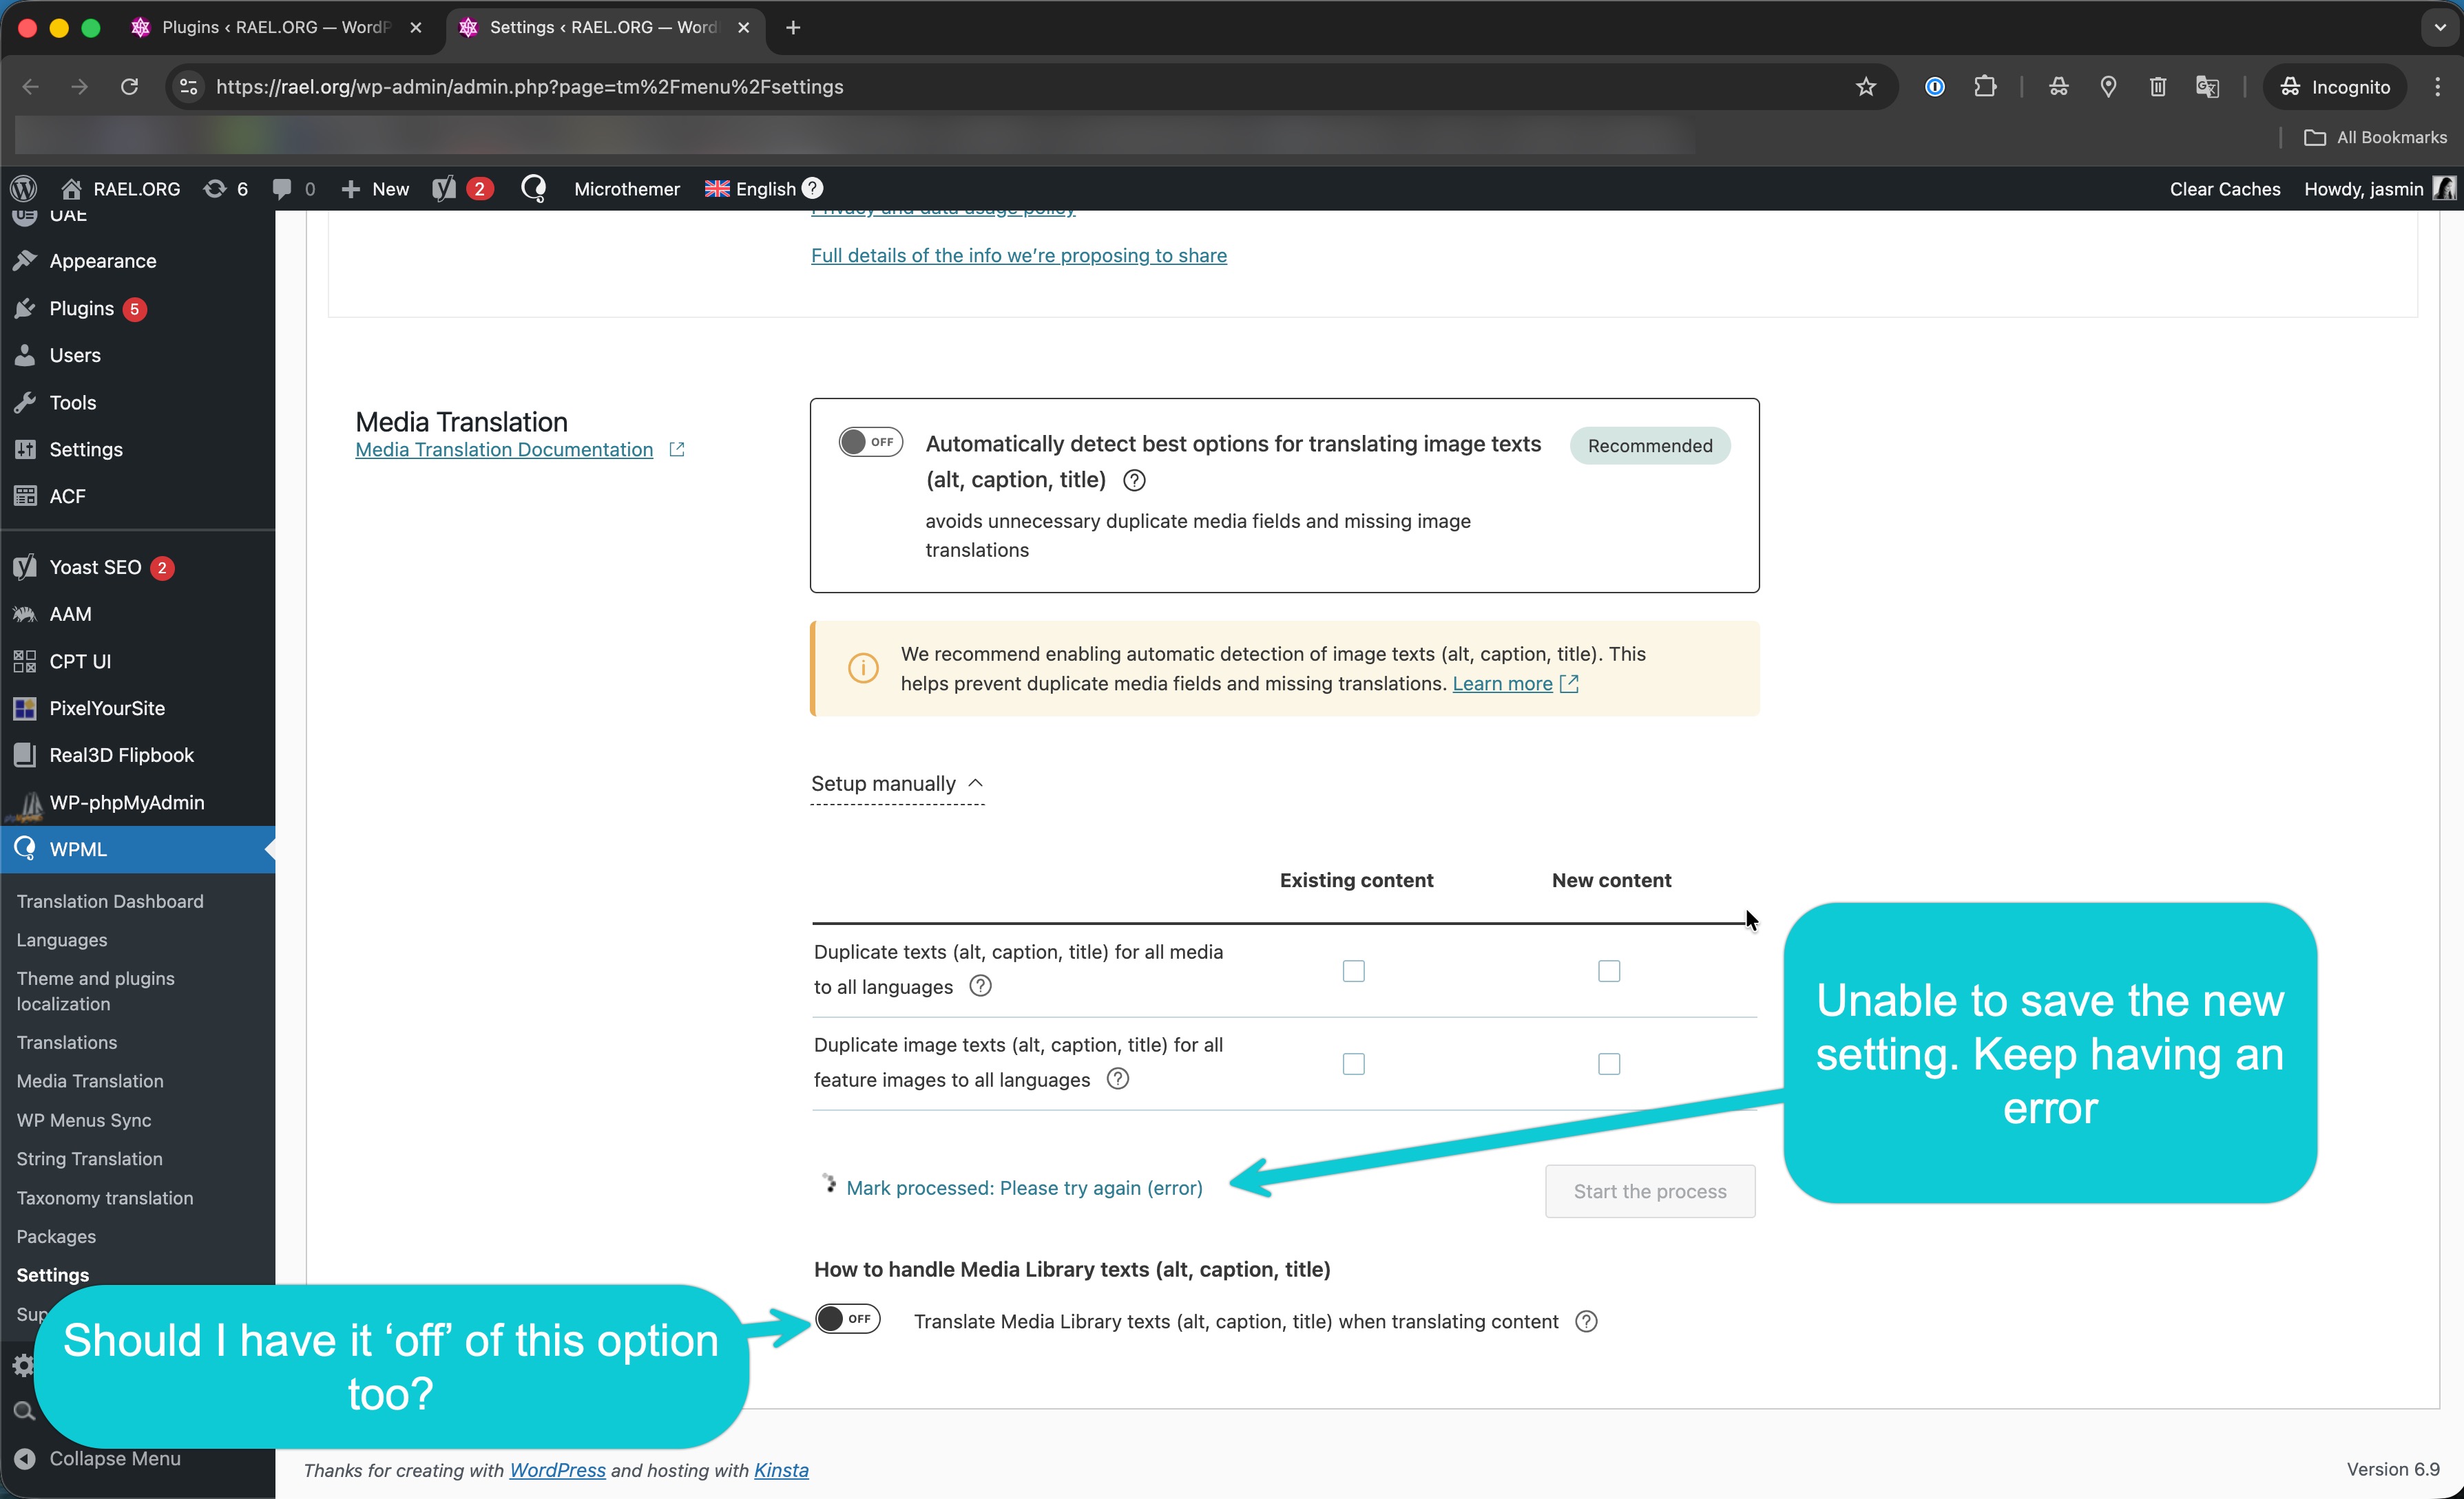Click help icon beside Translate Media Library texts
The height and width of the screenshot is (1499, 2464).
(x=1586, y=1322)
